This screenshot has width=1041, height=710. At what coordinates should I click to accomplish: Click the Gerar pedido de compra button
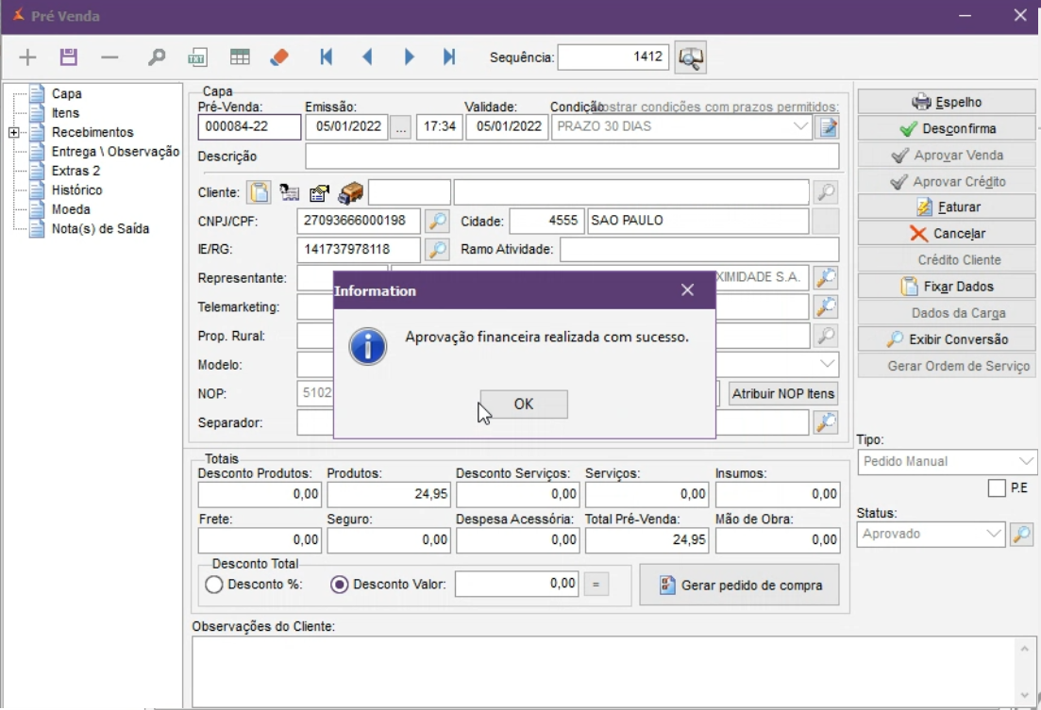pyautogui.click(x=739, y=586)
